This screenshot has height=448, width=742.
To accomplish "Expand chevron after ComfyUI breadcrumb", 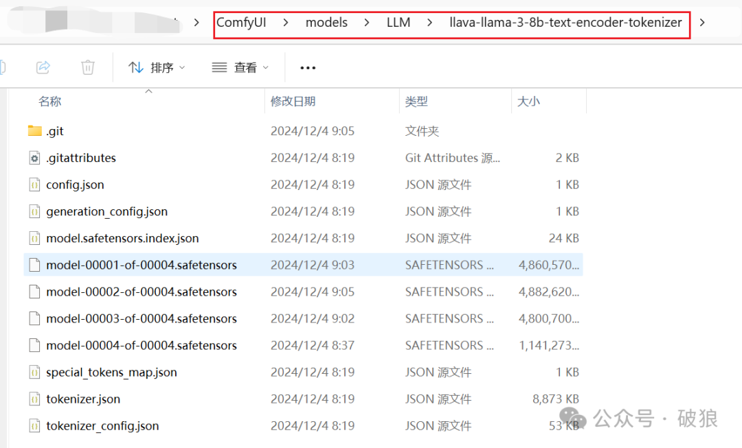I will pyautogui.click(x=286, y=22).
